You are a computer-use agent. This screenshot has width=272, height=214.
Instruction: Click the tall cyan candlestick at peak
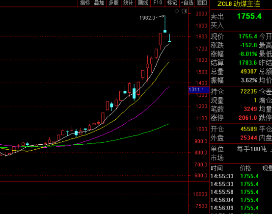pyautogui.click(x=165, y=24)
